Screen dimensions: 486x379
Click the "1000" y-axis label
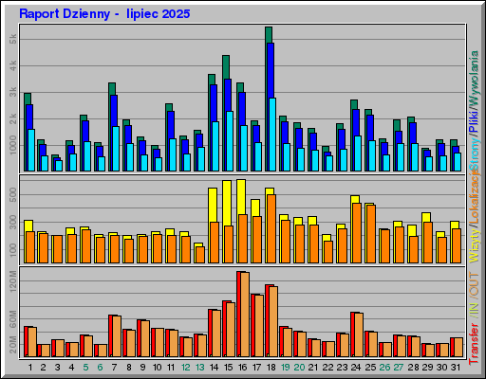[x=12, y=145]
